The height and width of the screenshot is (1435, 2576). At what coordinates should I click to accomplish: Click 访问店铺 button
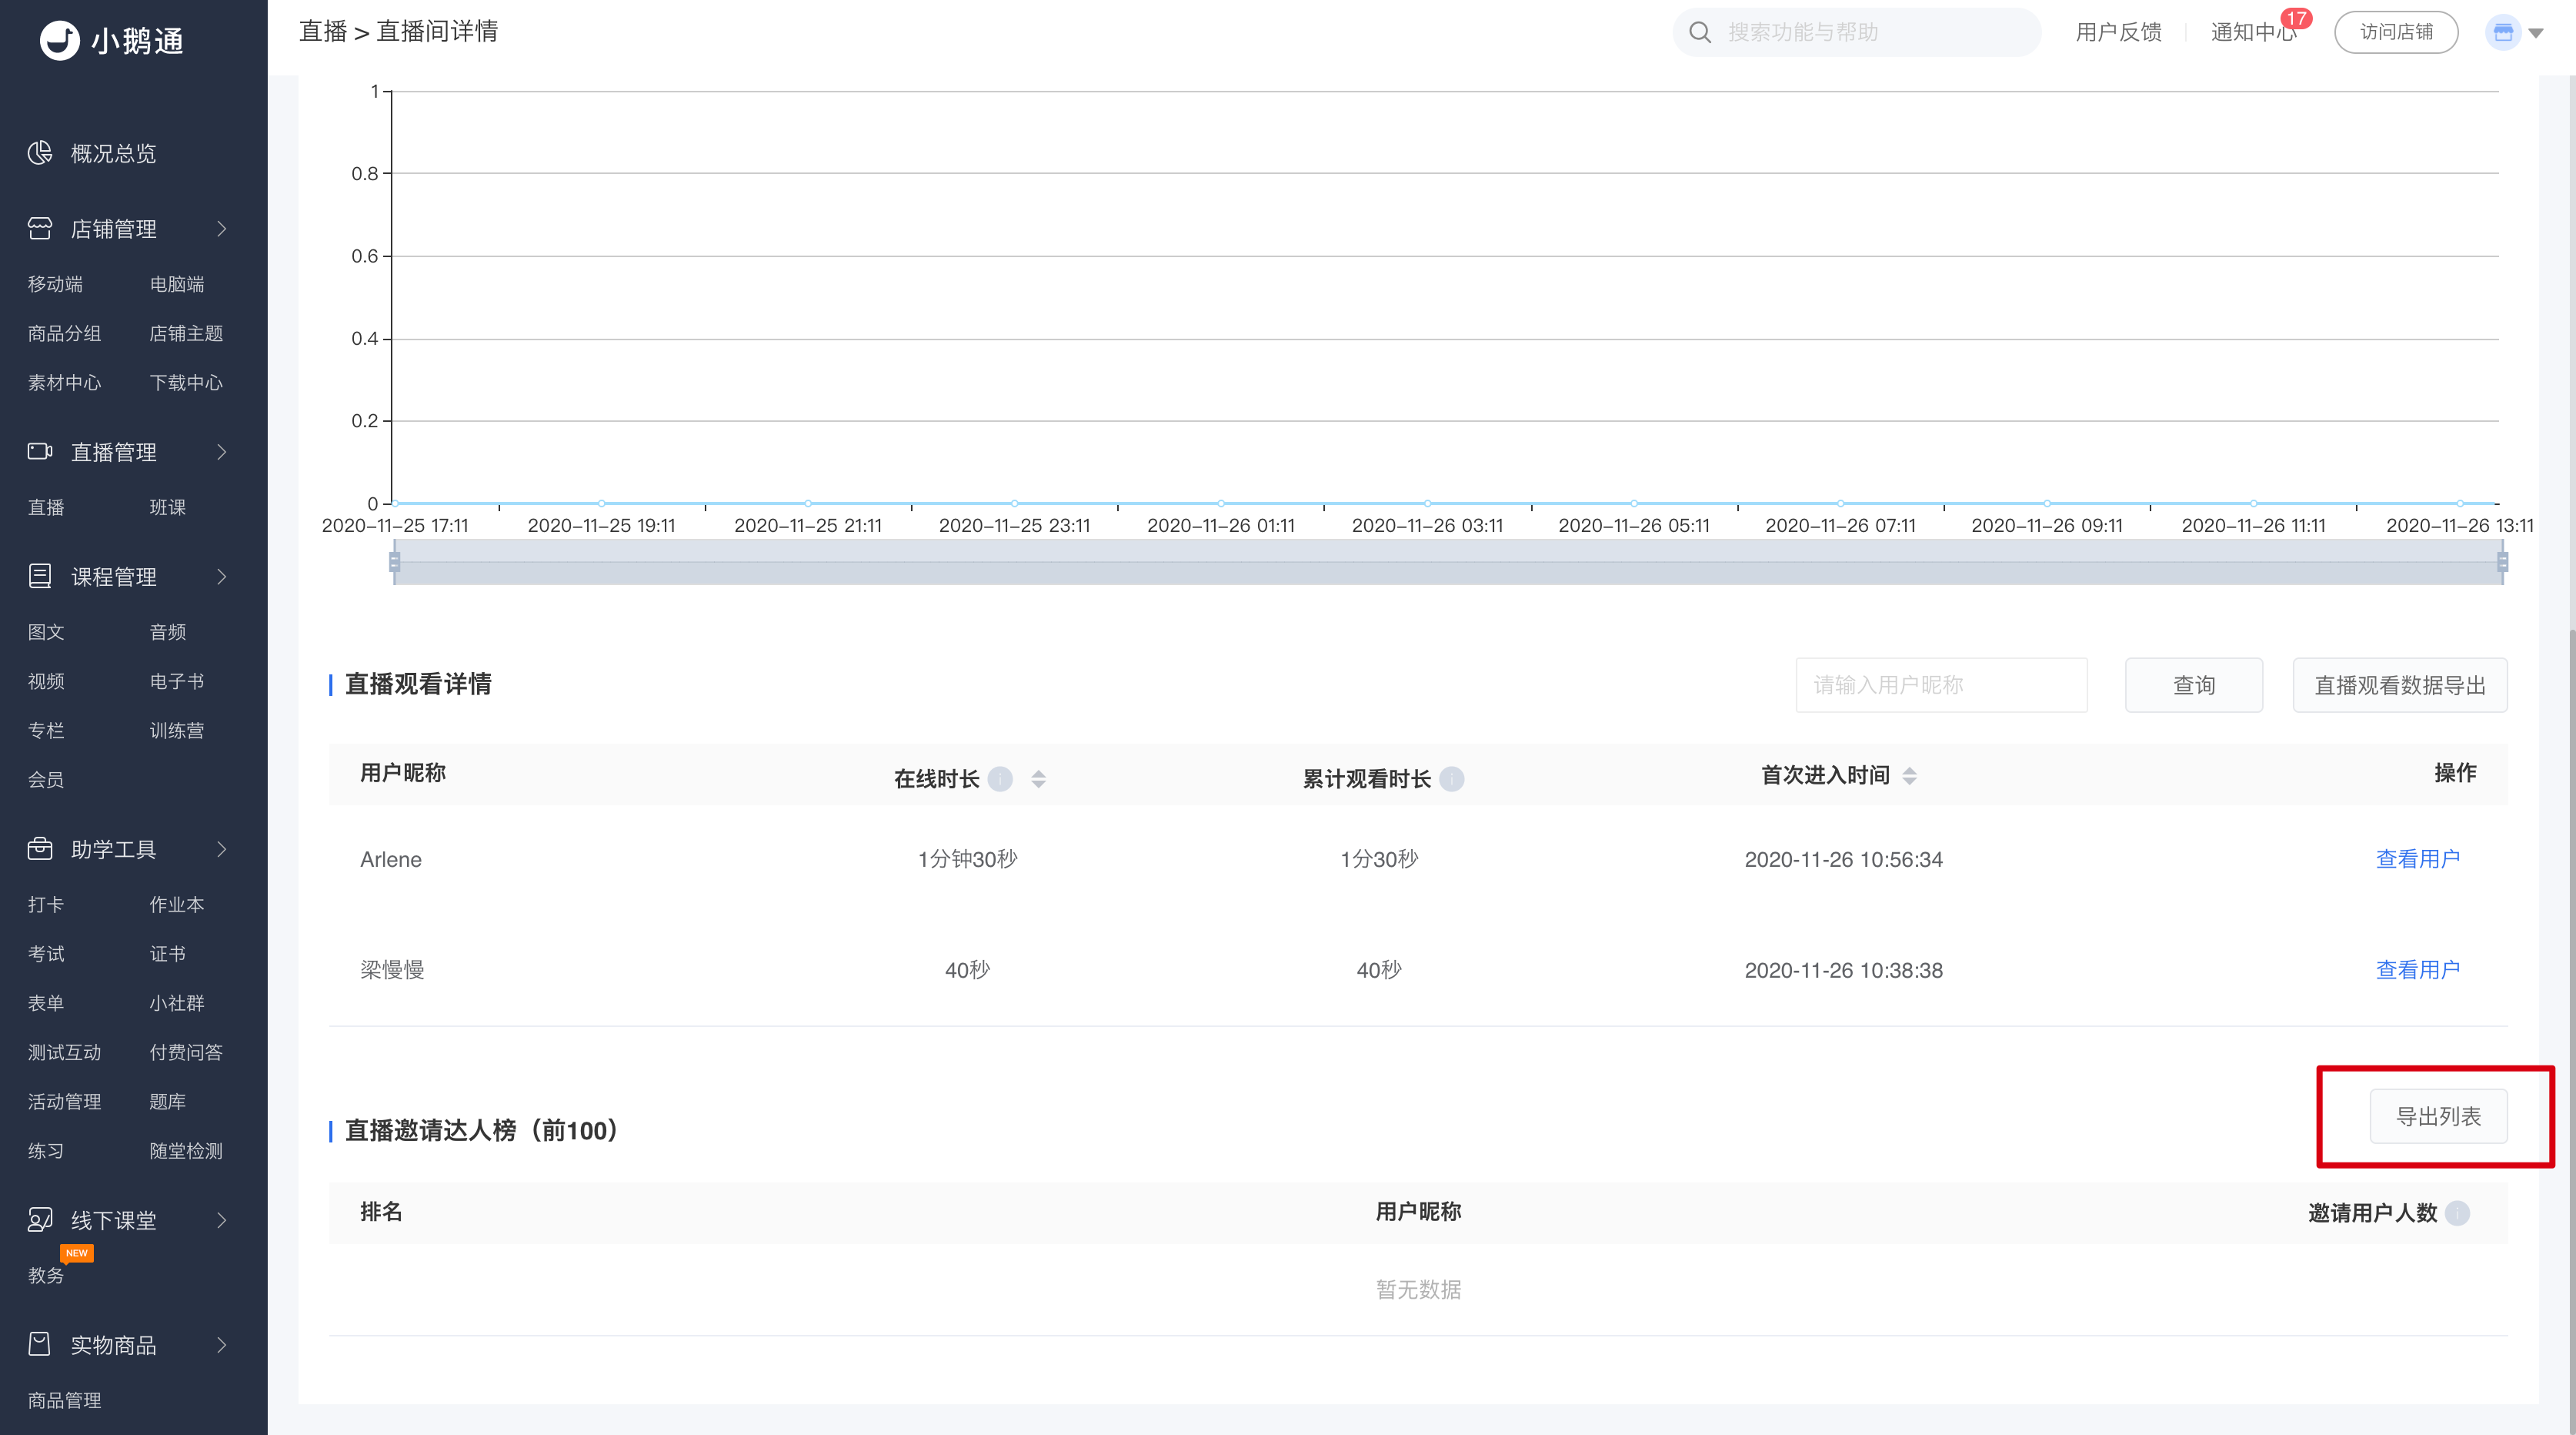point(2396,32)
